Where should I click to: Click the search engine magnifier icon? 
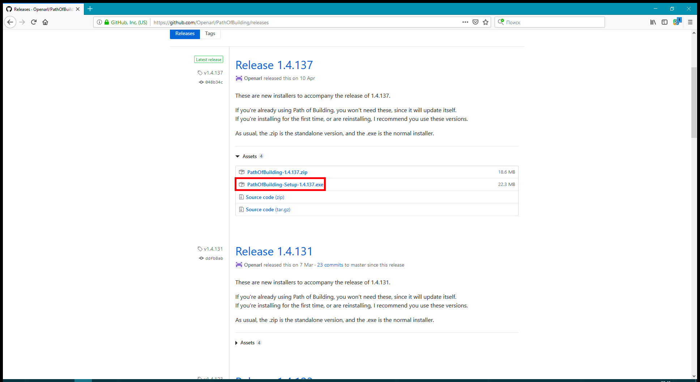coord(501,22)
